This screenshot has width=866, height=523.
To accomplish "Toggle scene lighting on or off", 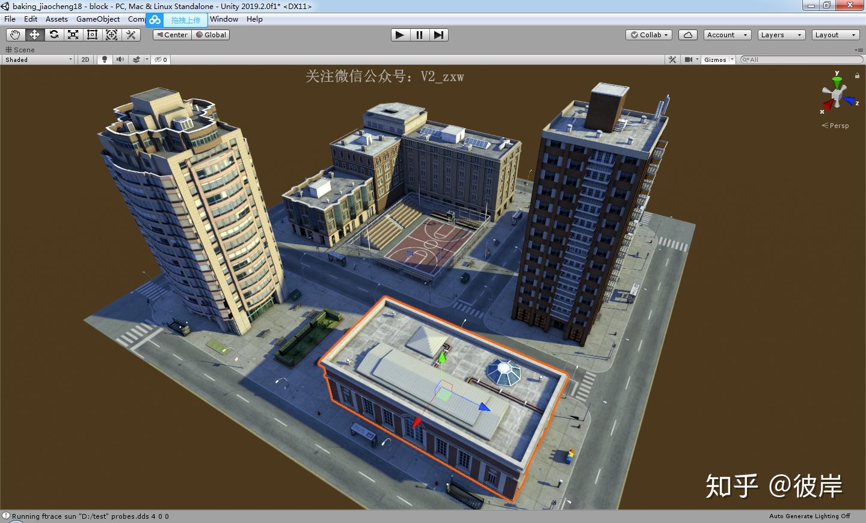I will tap(104, 60).
